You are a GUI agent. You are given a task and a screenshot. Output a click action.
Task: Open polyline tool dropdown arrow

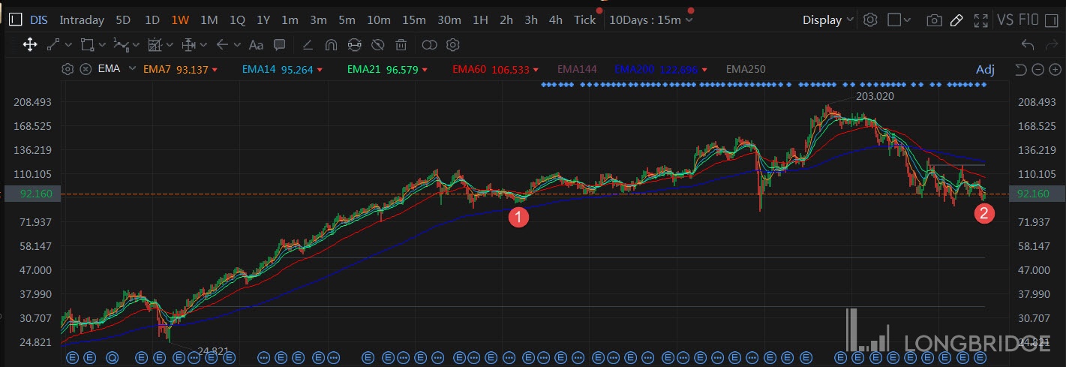click(x=134, y=45)
